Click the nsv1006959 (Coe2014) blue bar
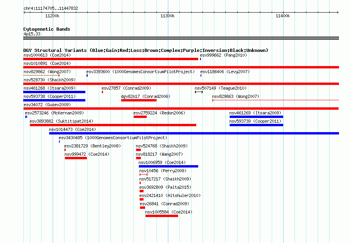Screen dimensions: 350x243 point(168,166)
